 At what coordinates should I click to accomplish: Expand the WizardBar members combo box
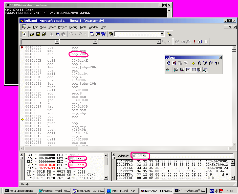point(159,41)
